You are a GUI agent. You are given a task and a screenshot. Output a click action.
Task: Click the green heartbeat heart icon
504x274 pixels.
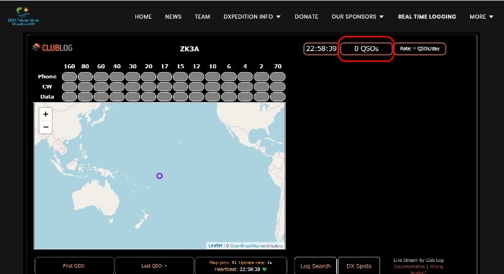264,269
